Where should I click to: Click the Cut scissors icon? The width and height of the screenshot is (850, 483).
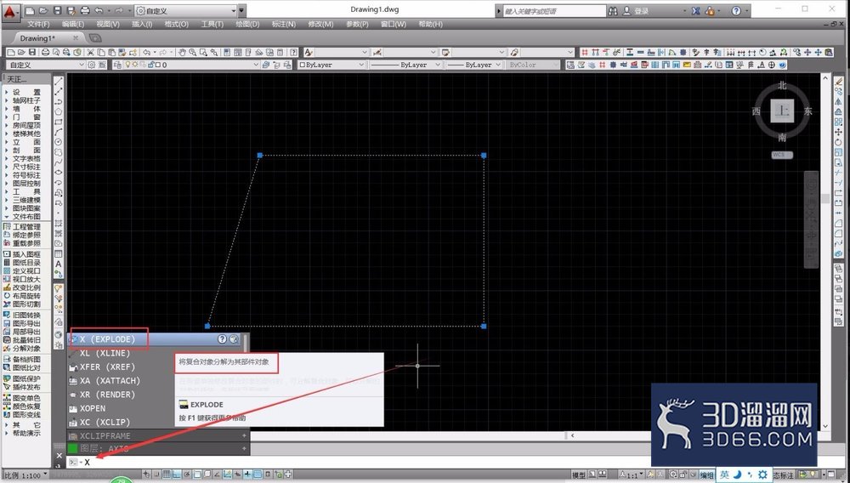(x=91, y=53)
